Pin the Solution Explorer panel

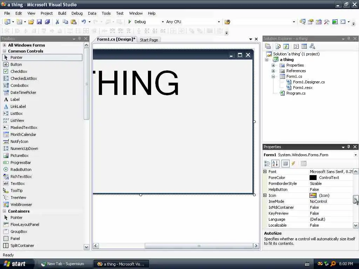coord(349,39)
